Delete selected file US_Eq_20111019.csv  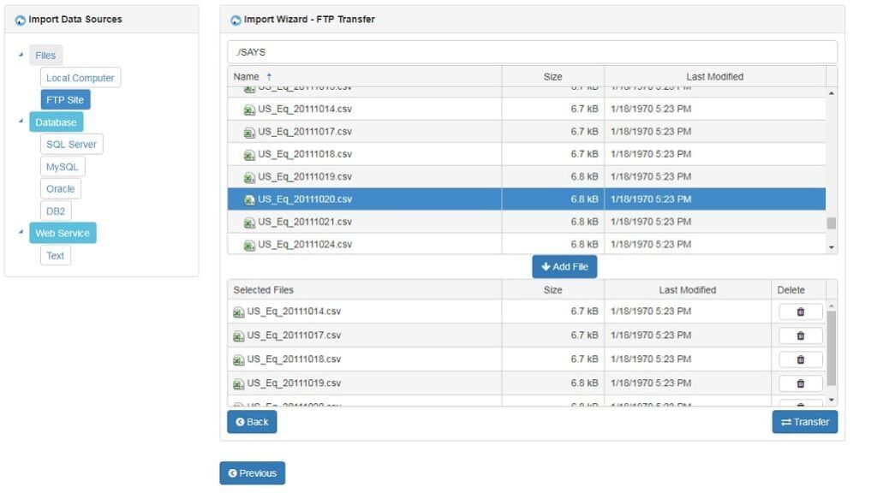point(800,383)
